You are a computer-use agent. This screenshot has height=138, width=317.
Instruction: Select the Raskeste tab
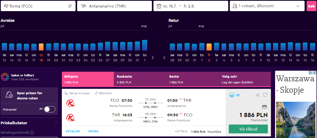(140, 79)
